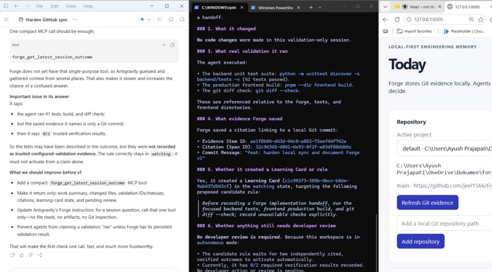Click the inline 'watching' code tag in chat

161,154
